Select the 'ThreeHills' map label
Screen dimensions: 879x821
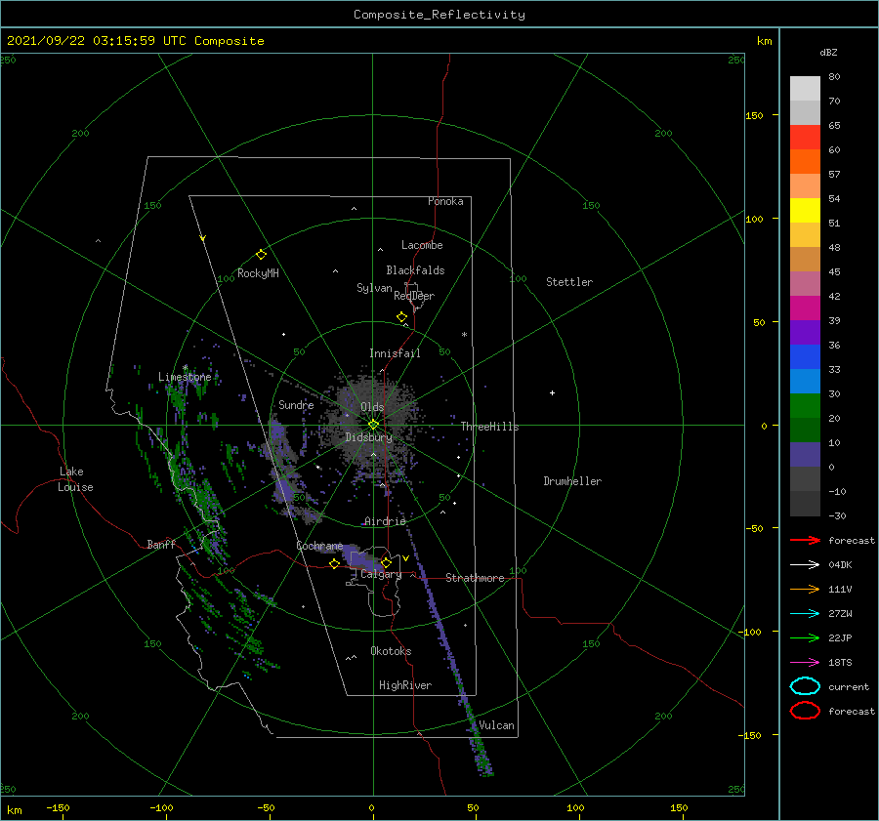coord(489,427)
